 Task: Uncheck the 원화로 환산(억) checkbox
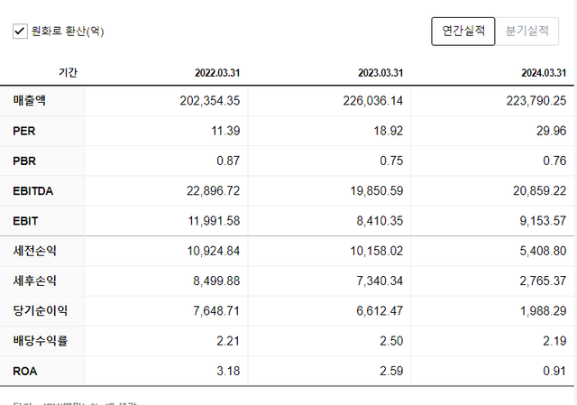19,32
